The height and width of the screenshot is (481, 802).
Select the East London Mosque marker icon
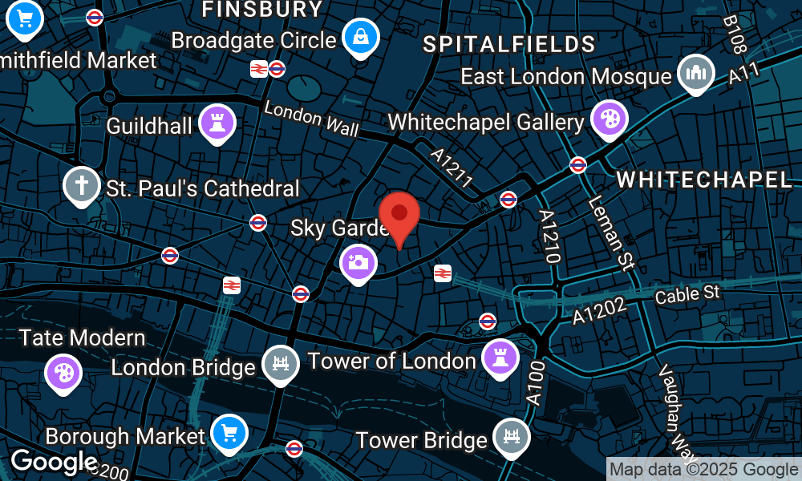click(696, 74)
